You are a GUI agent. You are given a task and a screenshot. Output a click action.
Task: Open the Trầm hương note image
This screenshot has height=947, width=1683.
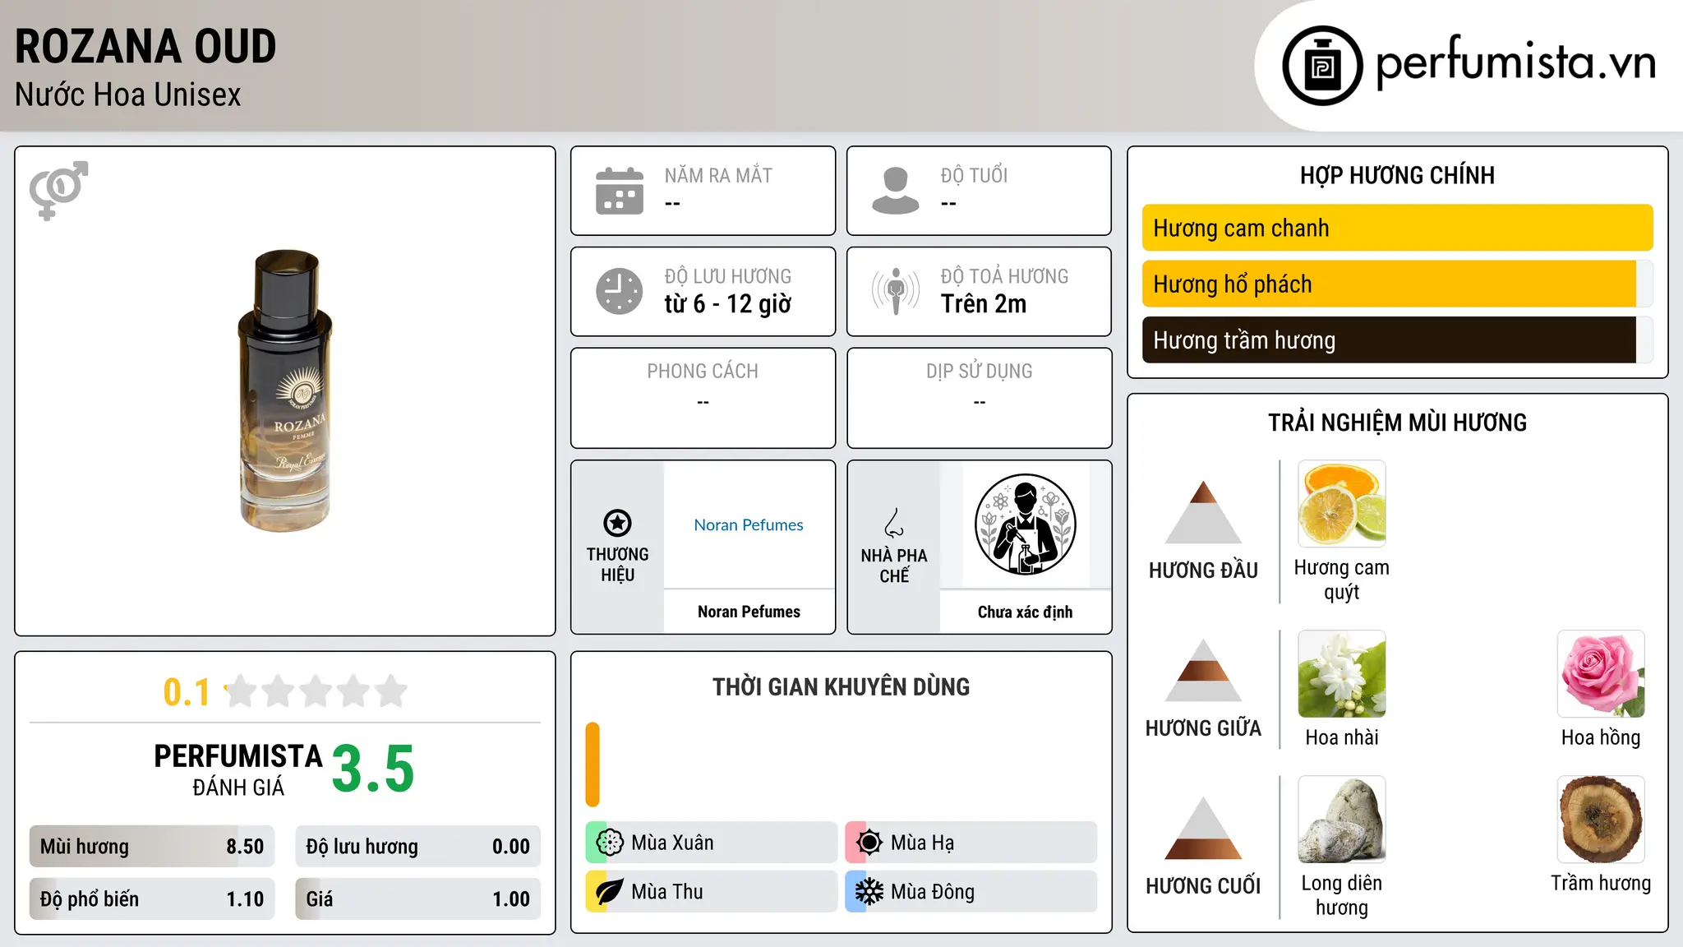(1601, 820)
